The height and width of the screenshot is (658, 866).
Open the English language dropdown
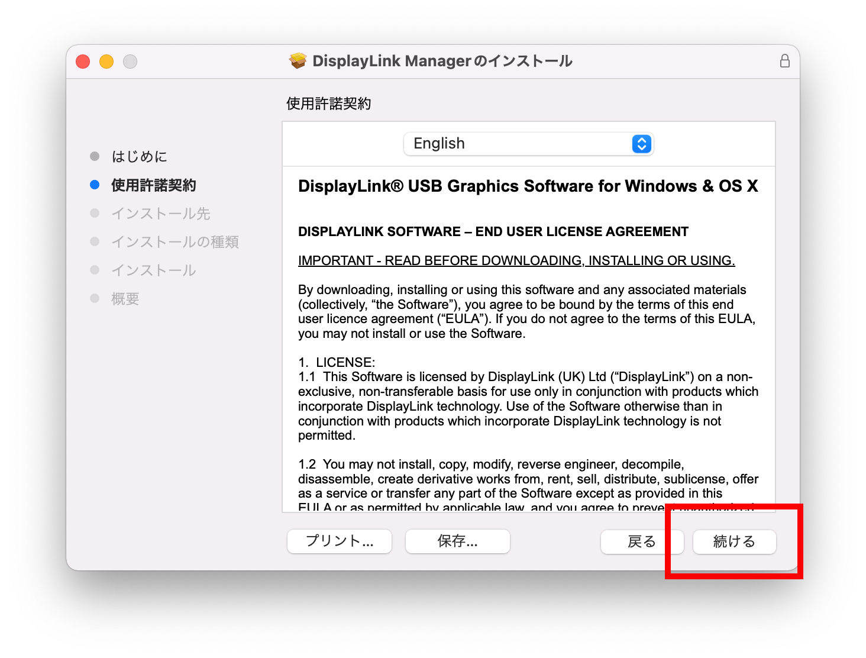point(528,144)
